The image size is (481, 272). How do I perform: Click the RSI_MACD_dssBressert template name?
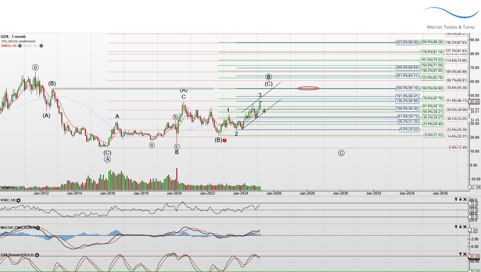tap(19, 41)
